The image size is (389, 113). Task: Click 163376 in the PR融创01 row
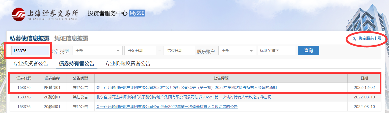(x=24, y=88)
